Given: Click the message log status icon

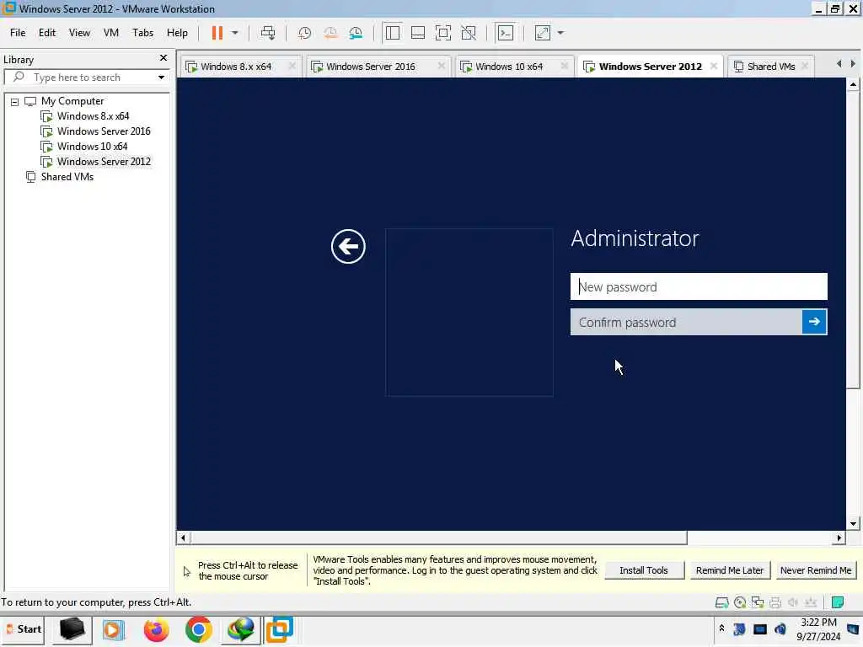Looking at the screenshot, I should 838,602.
